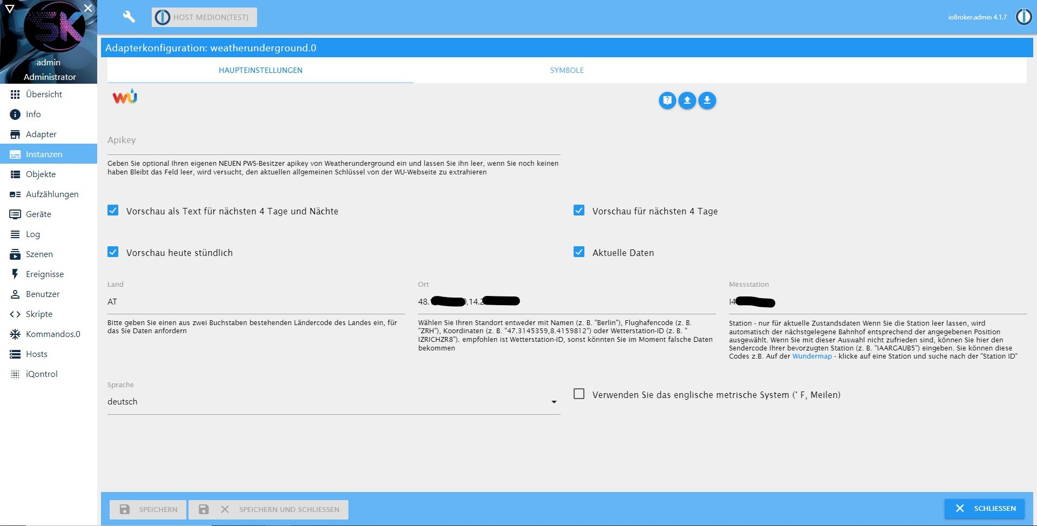Click the HOST MEDION(TEST) button
The image size is (1037, 526).
(x=204, y=17)
